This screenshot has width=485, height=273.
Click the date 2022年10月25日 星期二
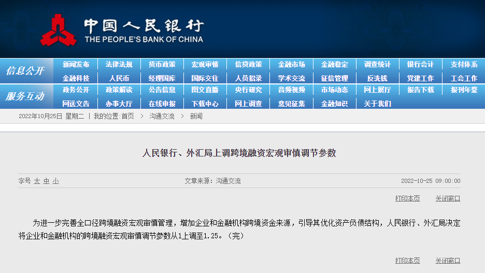(x=51, y=116)
